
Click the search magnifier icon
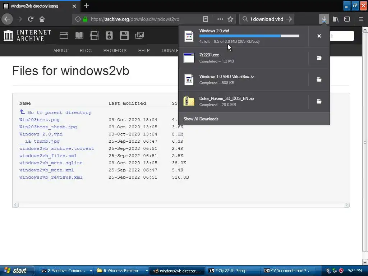[x=245, y=19]
